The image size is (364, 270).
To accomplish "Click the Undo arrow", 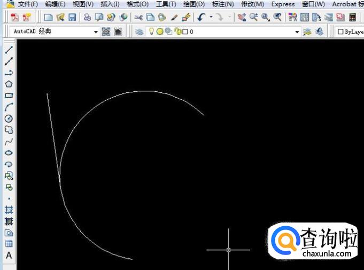I will click(202, 17).
